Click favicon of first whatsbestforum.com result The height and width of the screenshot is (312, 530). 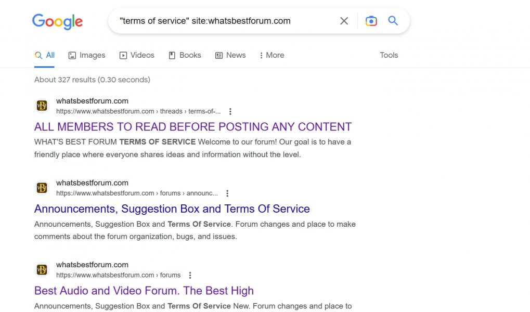click(x=42, y=106)
